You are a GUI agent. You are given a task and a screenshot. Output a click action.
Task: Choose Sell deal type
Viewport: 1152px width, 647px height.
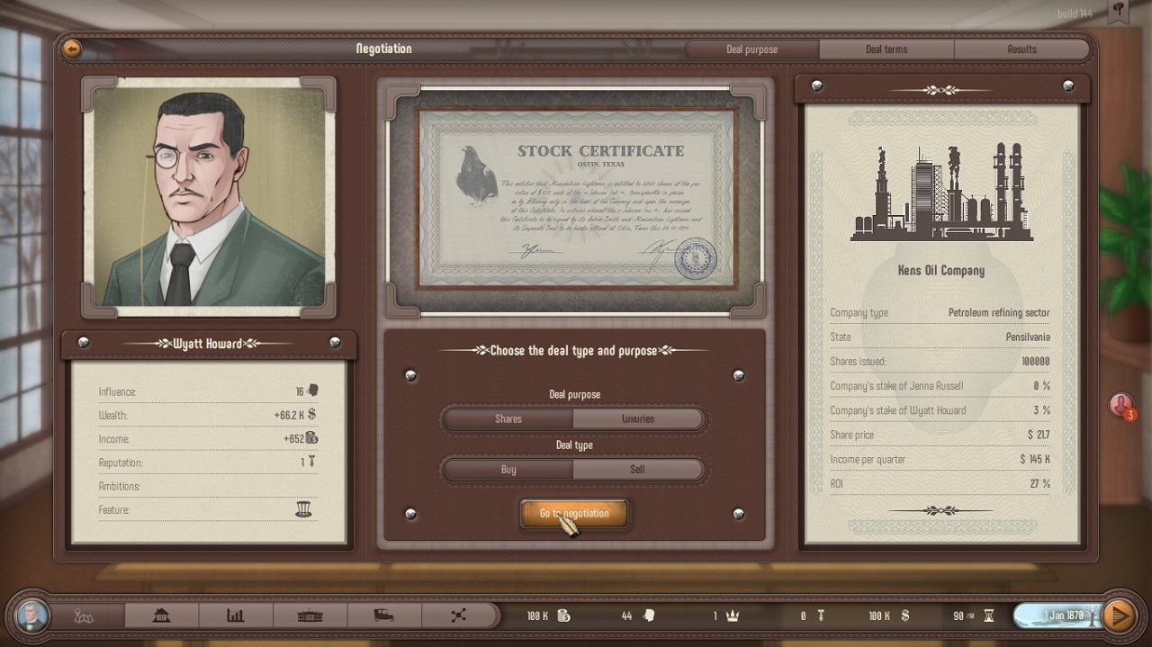638,469
